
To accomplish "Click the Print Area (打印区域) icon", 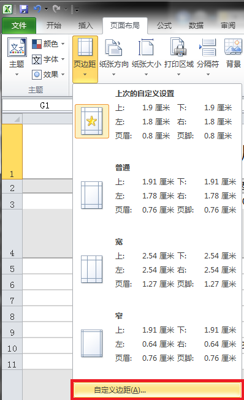I will [178, 47].
